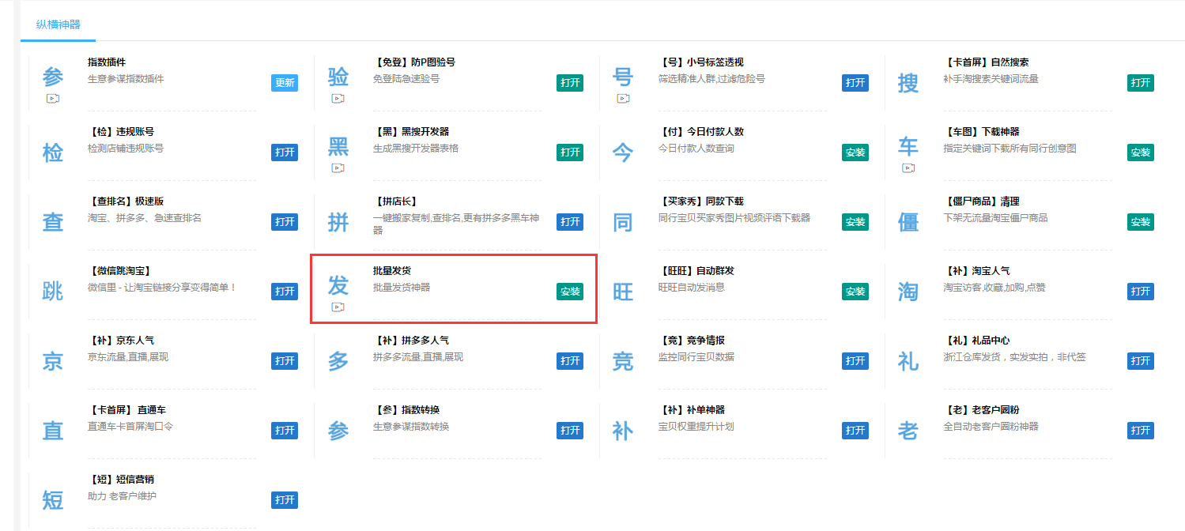Open the 防P图验号 tool
The height and width of the screenshot is (531, 1185).
570,83
